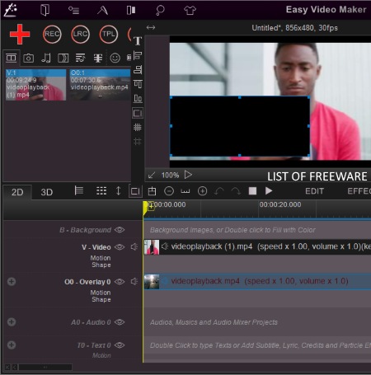Viewport: 371px width, 375px height.
Task: Click the double arrow expand preview icon
Action: [151, 27]
